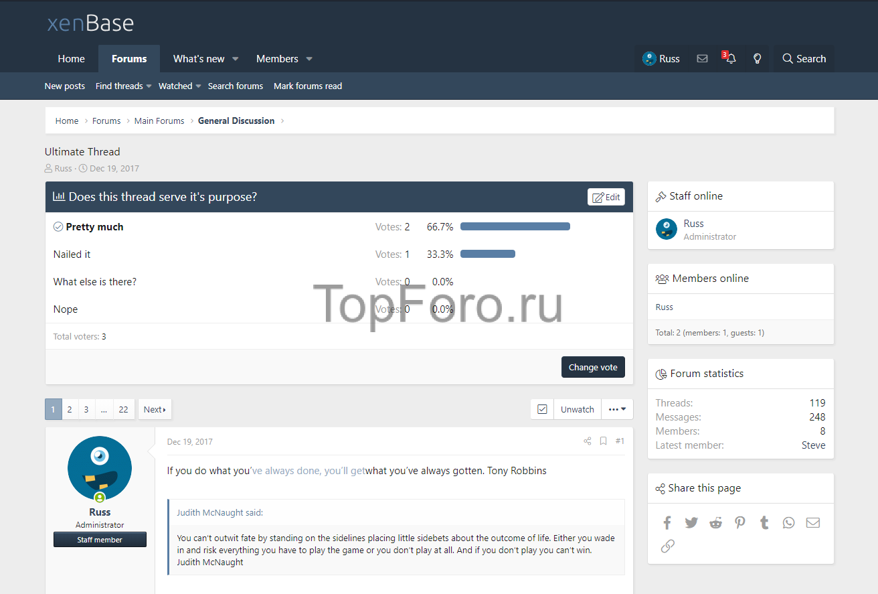
Task: Share this page on Reddit
Action: [x=715, y=523]
